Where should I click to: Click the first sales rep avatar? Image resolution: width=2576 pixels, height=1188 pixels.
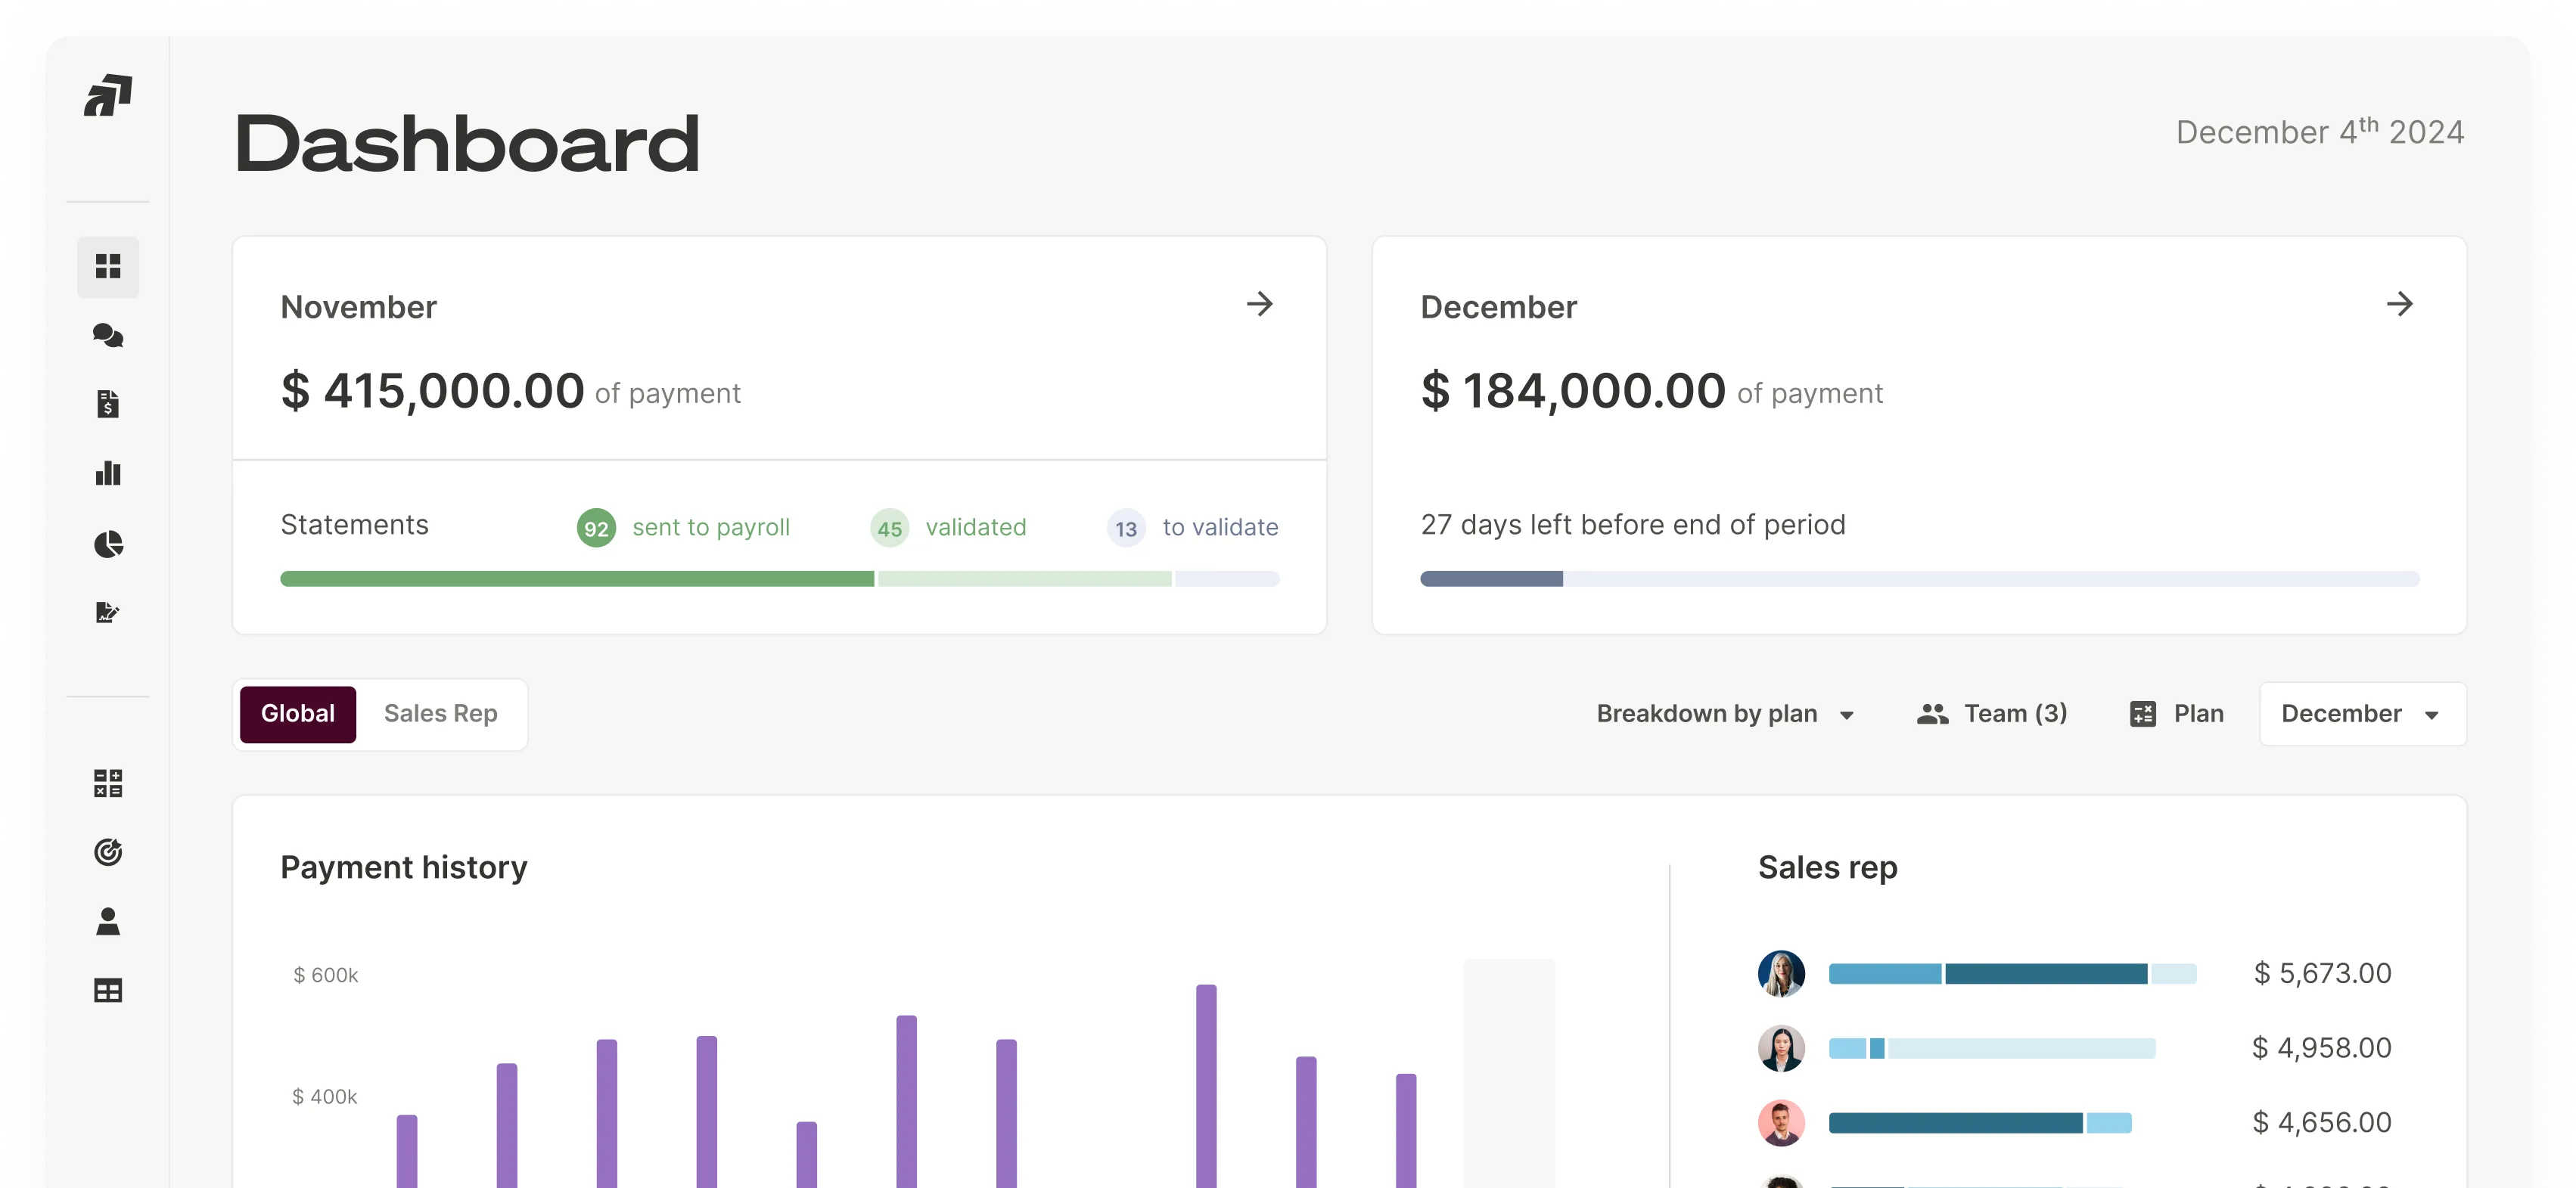1781,973
